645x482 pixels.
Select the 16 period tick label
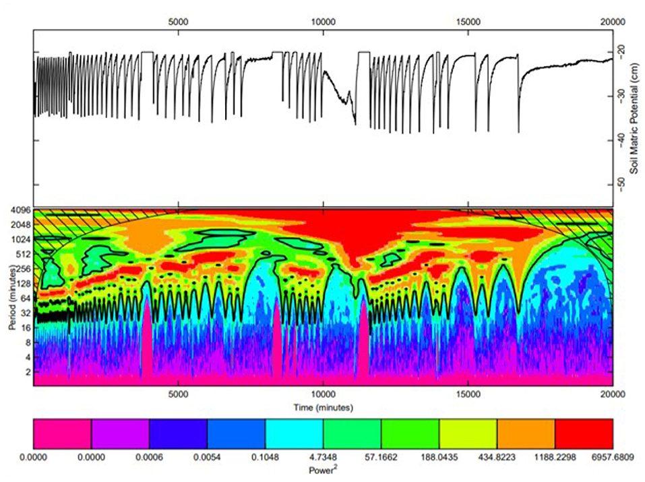pos(26,328)
